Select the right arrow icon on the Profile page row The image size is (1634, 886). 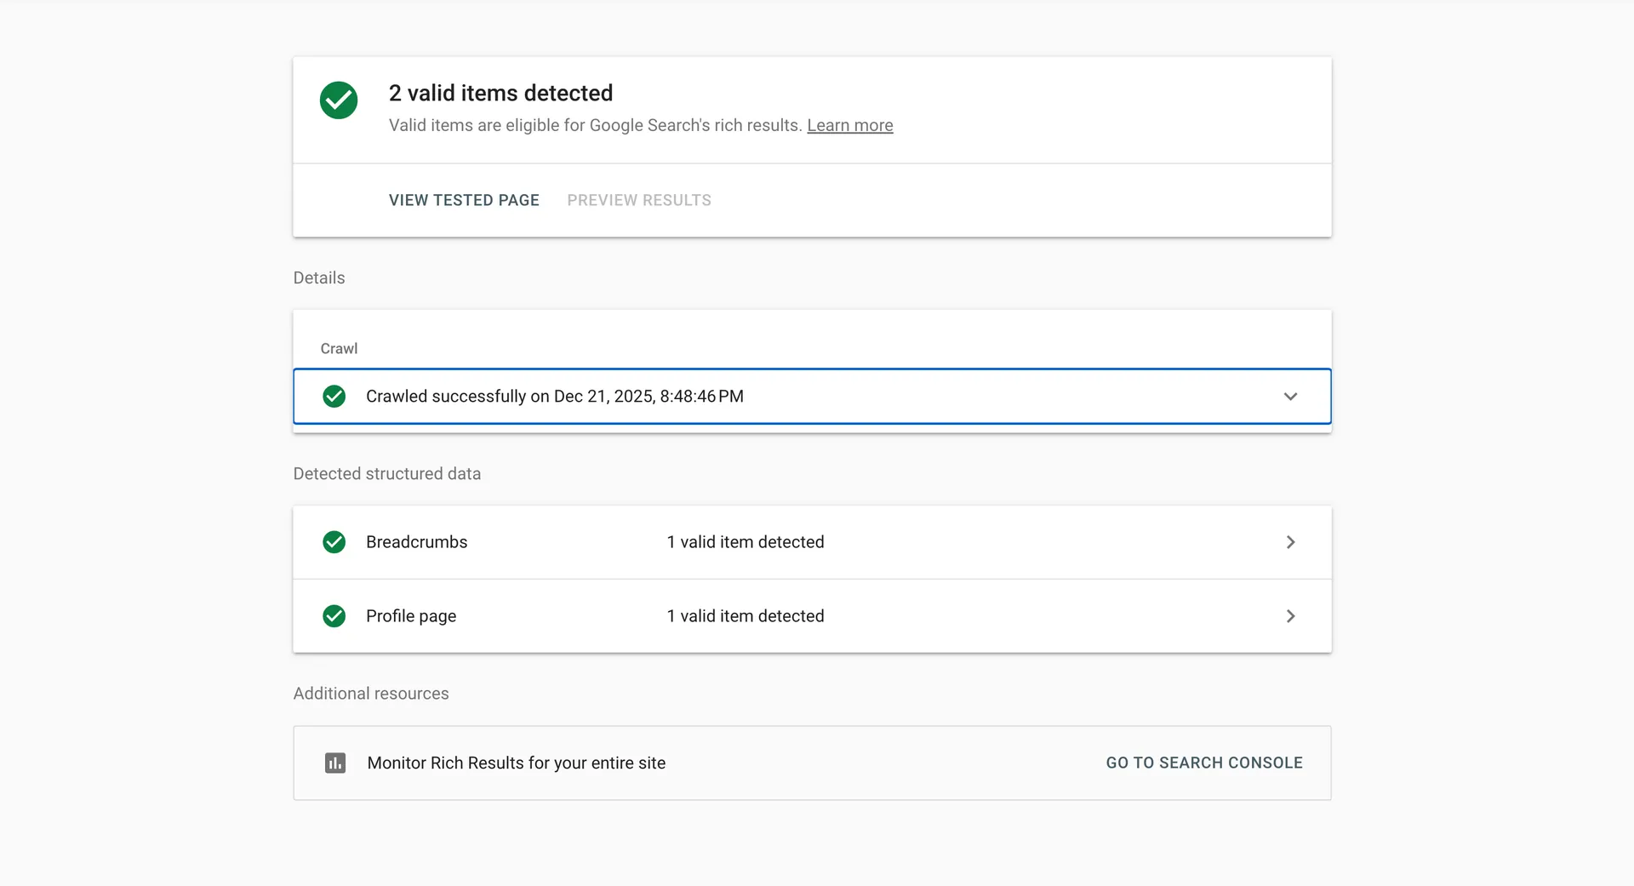[x=1290, y=616]
